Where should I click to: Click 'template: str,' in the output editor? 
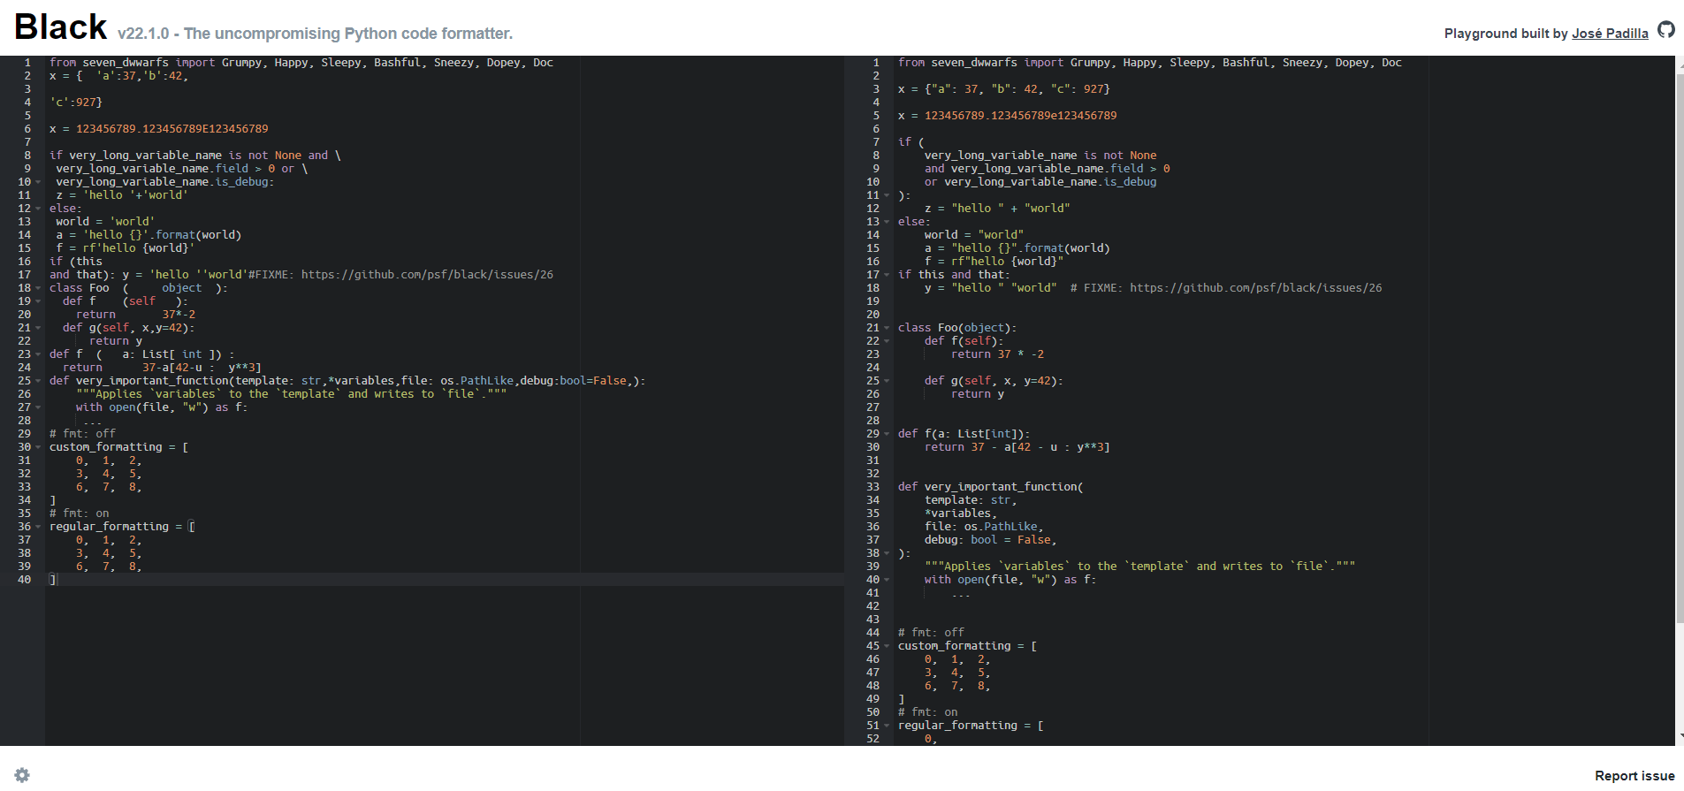[x=971, y=500]
